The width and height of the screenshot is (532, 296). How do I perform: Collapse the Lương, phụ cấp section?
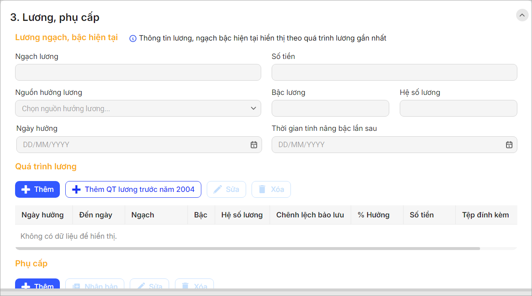(522, 15)
